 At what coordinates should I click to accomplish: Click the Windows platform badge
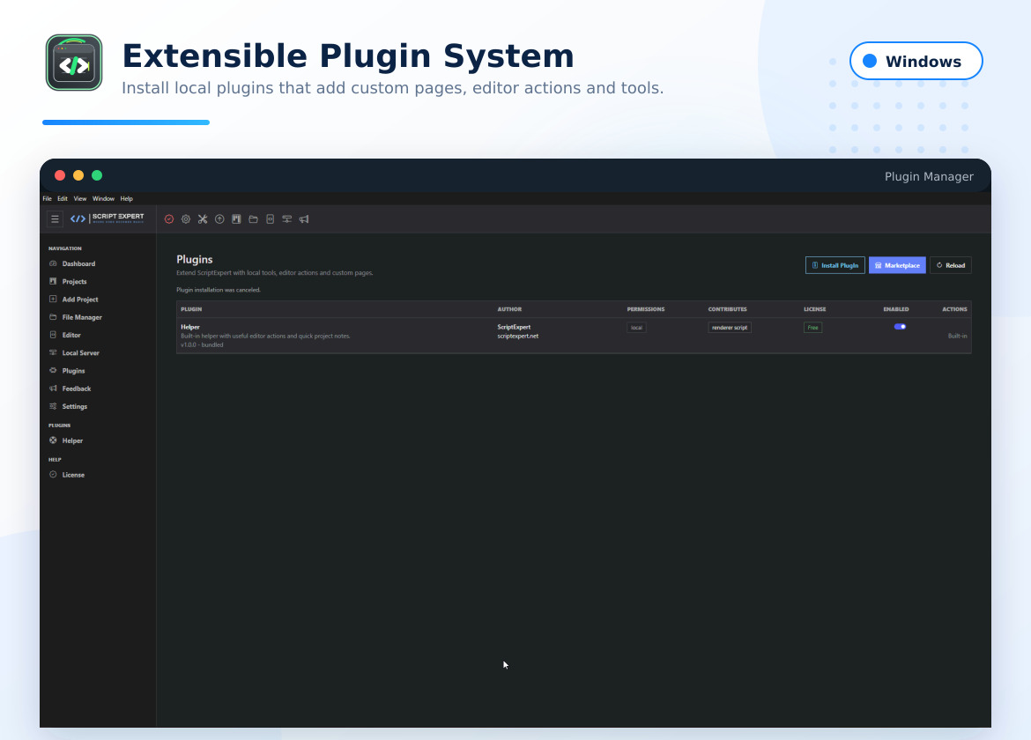coord(916,61)
